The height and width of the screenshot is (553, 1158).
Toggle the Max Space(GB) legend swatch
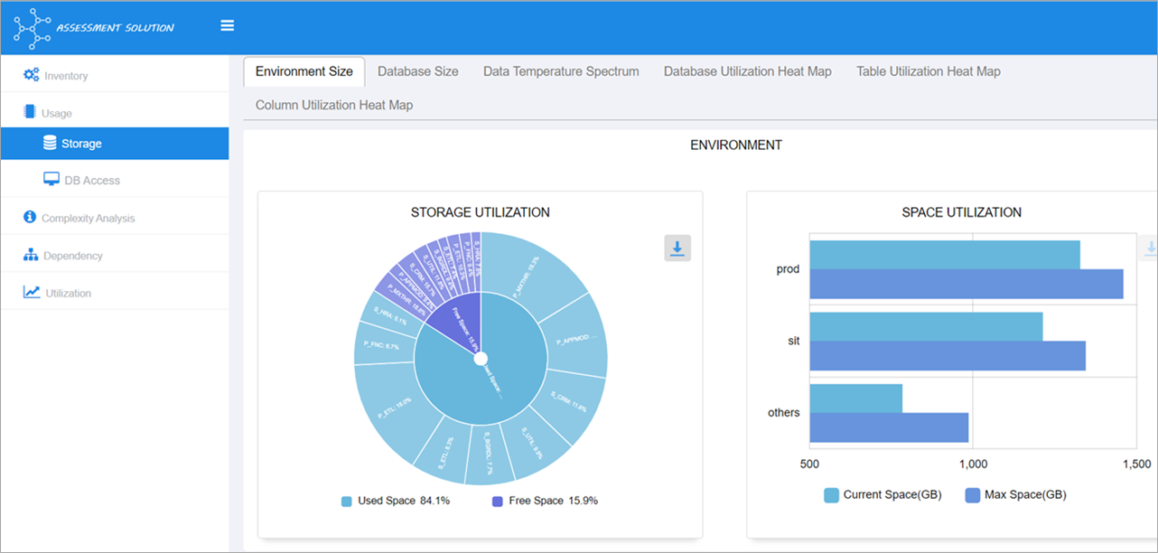click(x=974, y=495)
